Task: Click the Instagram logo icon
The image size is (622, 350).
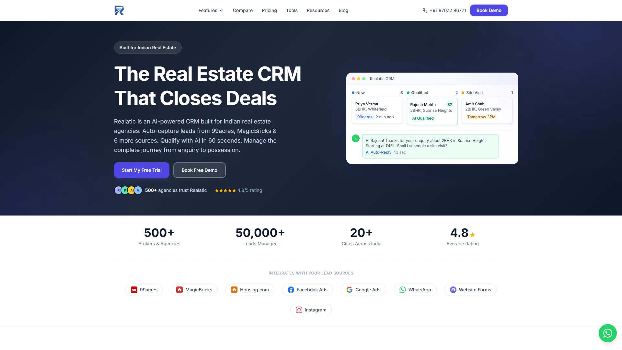Action: click(x=299, y=310)
